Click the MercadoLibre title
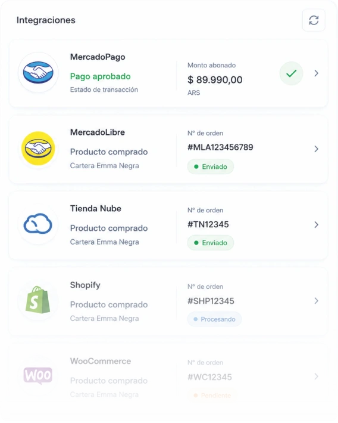Image resolution: width=338 pixels, height=423 pixels. [x=98, y=132]
